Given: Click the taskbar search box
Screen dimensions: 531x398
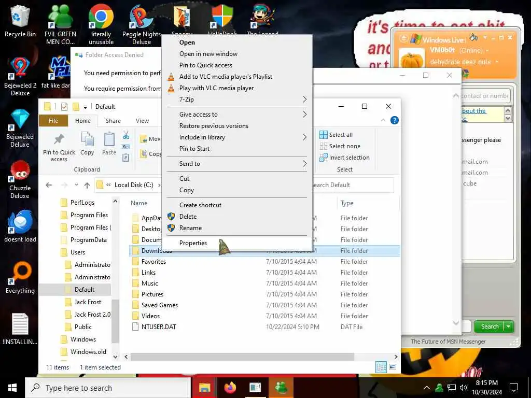Looking at the screenshot, I should point(108,388).
